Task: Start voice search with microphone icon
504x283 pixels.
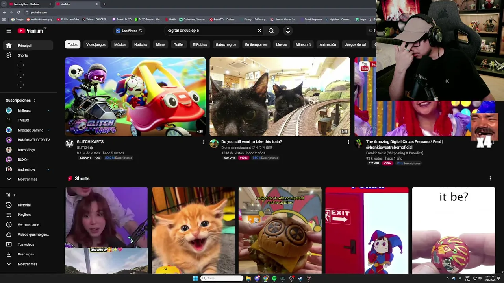Action: (x=288, y=31)
